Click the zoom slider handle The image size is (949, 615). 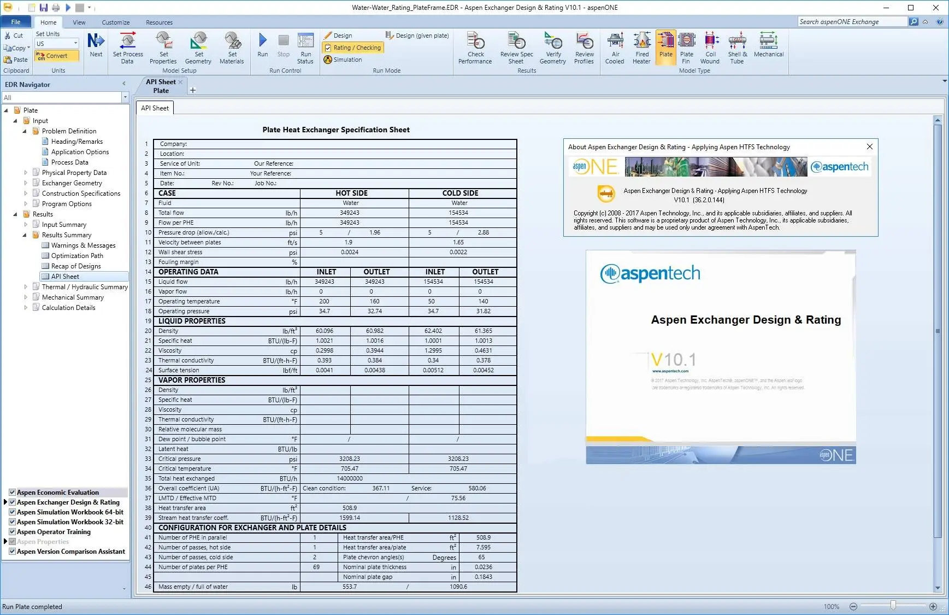tap(893, 605)
